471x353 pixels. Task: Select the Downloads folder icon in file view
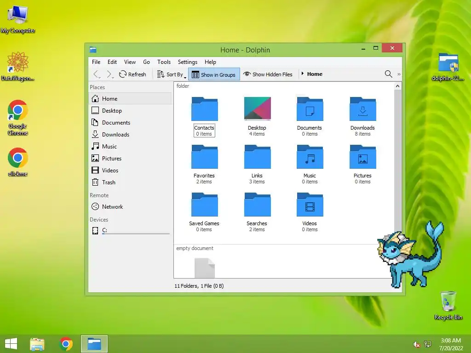pos(362,108)
